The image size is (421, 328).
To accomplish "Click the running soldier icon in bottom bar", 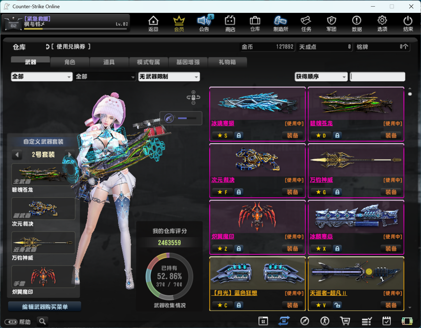I will (325, 321).
